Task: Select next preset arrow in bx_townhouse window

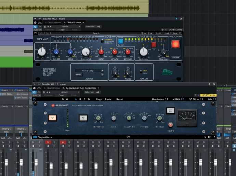Action: click(50, 92)
